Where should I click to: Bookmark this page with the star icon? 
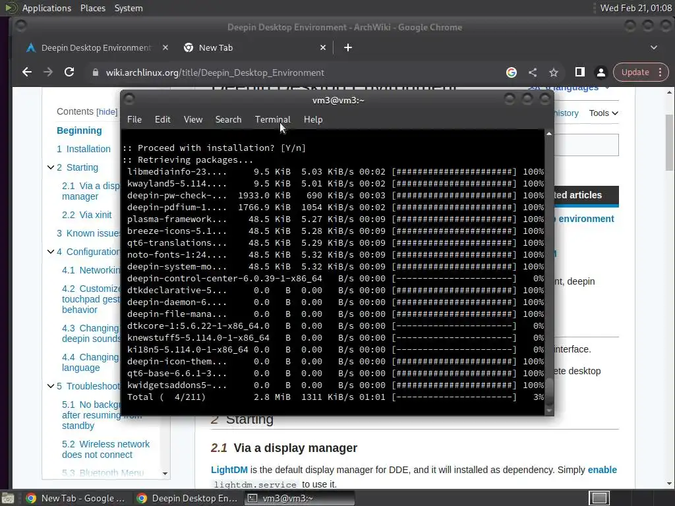coord(554,72)
